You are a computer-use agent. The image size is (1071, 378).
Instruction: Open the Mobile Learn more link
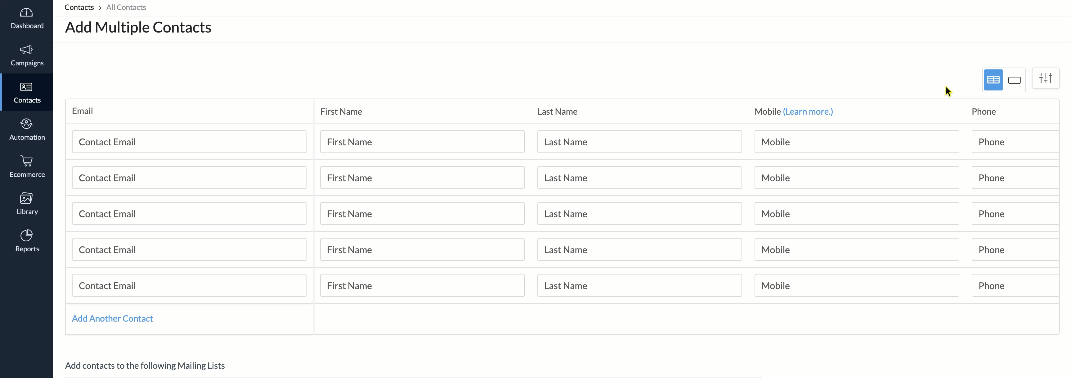pos(807,111)
